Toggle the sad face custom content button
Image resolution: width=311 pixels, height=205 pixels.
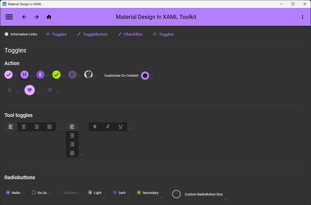[145, 76]
